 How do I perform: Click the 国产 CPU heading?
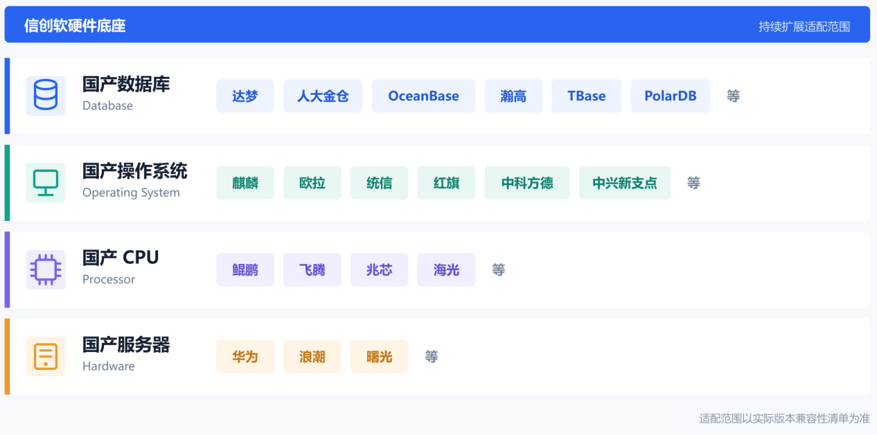tap(121, 258)
